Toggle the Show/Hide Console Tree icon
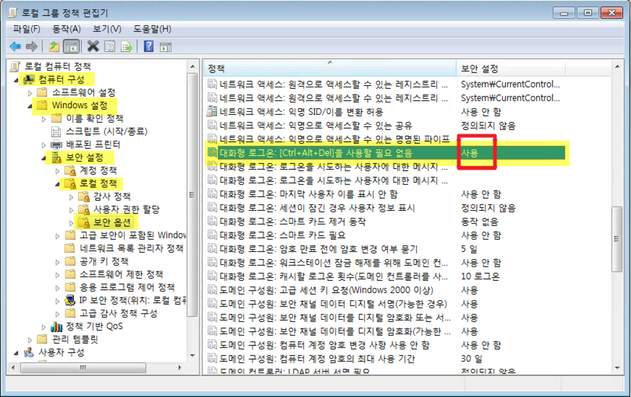631x397 pixels. [71, 47]
